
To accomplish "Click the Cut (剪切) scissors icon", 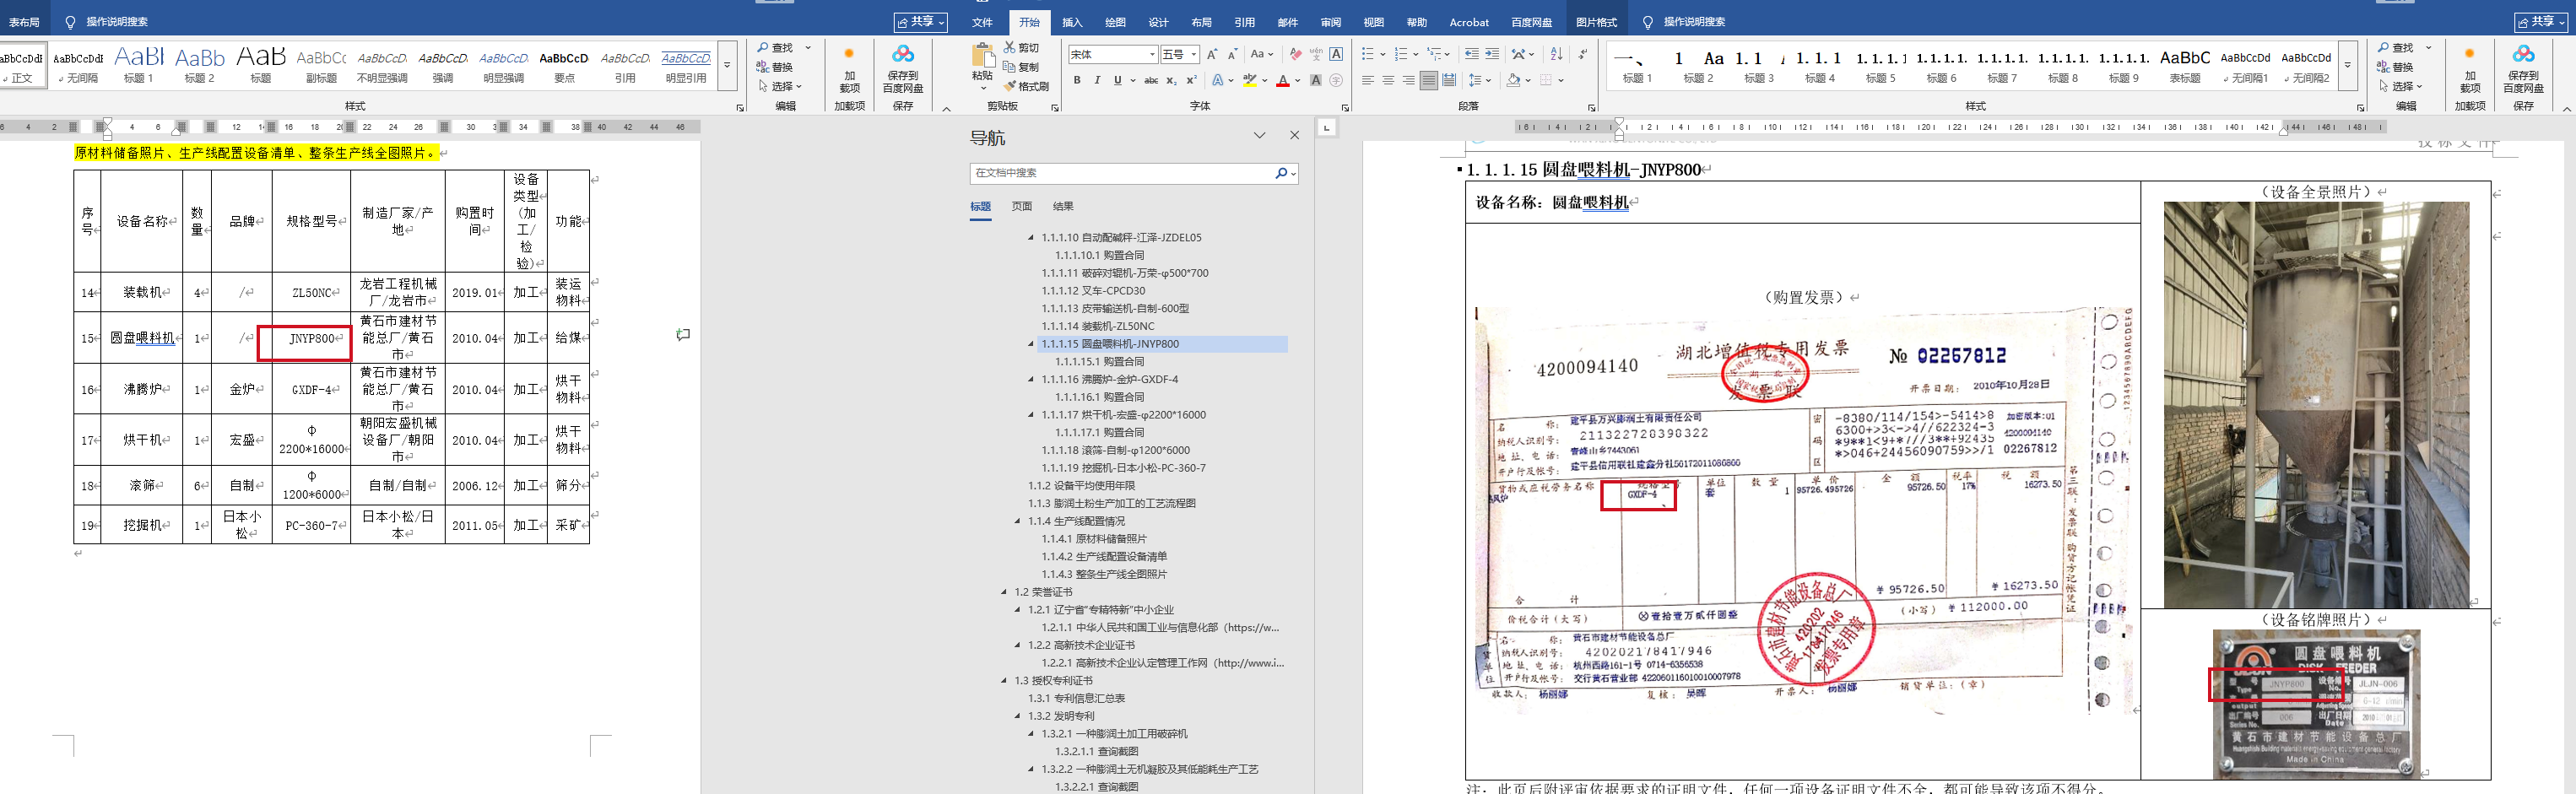I will (1010, 48).
